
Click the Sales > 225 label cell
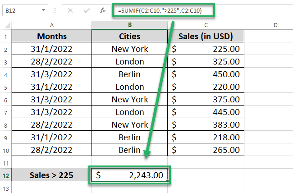(x=52, y=175)
